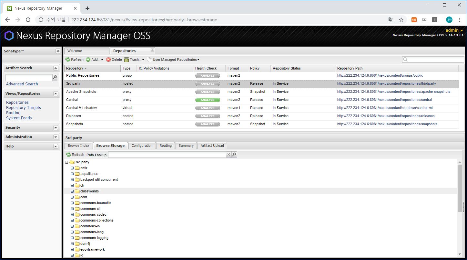
Task: Sort by the Health Check column header
Action: coord(209,68)
